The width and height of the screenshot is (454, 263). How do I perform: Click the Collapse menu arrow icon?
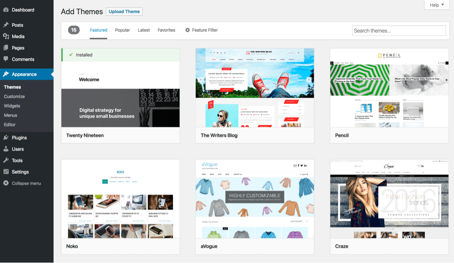click(6, 183)
